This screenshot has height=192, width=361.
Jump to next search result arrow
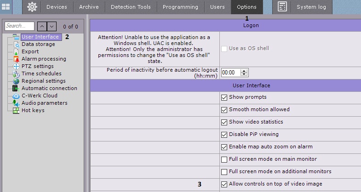click(52, 27)
